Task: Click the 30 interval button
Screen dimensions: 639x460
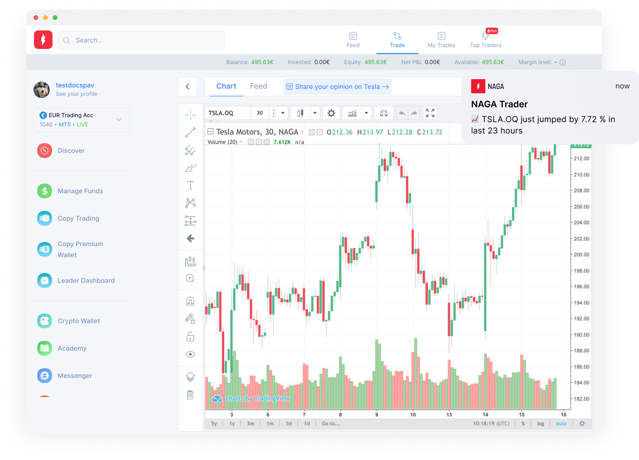Action: coord(260,113)
